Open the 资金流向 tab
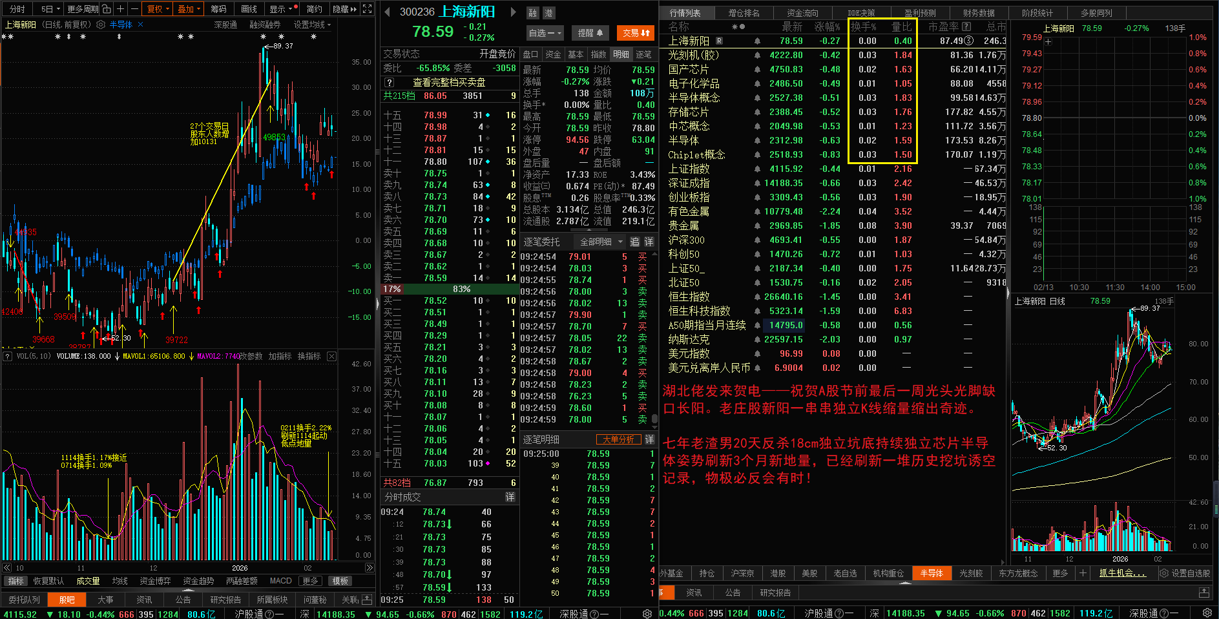Screen dimensions: 1219x619 (x=802, y=13)
